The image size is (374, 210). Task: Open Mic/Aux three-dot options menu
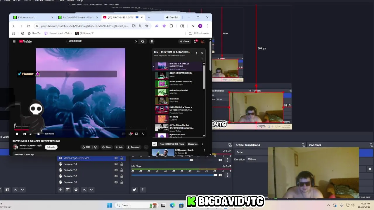(x=228, y=175)
